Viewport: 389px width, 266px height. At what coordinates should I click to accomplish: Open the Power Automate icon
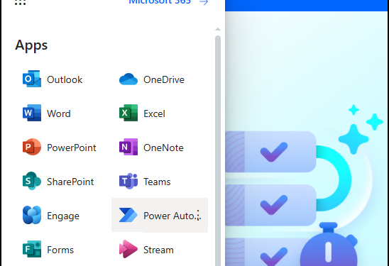[x=128, y=215]
